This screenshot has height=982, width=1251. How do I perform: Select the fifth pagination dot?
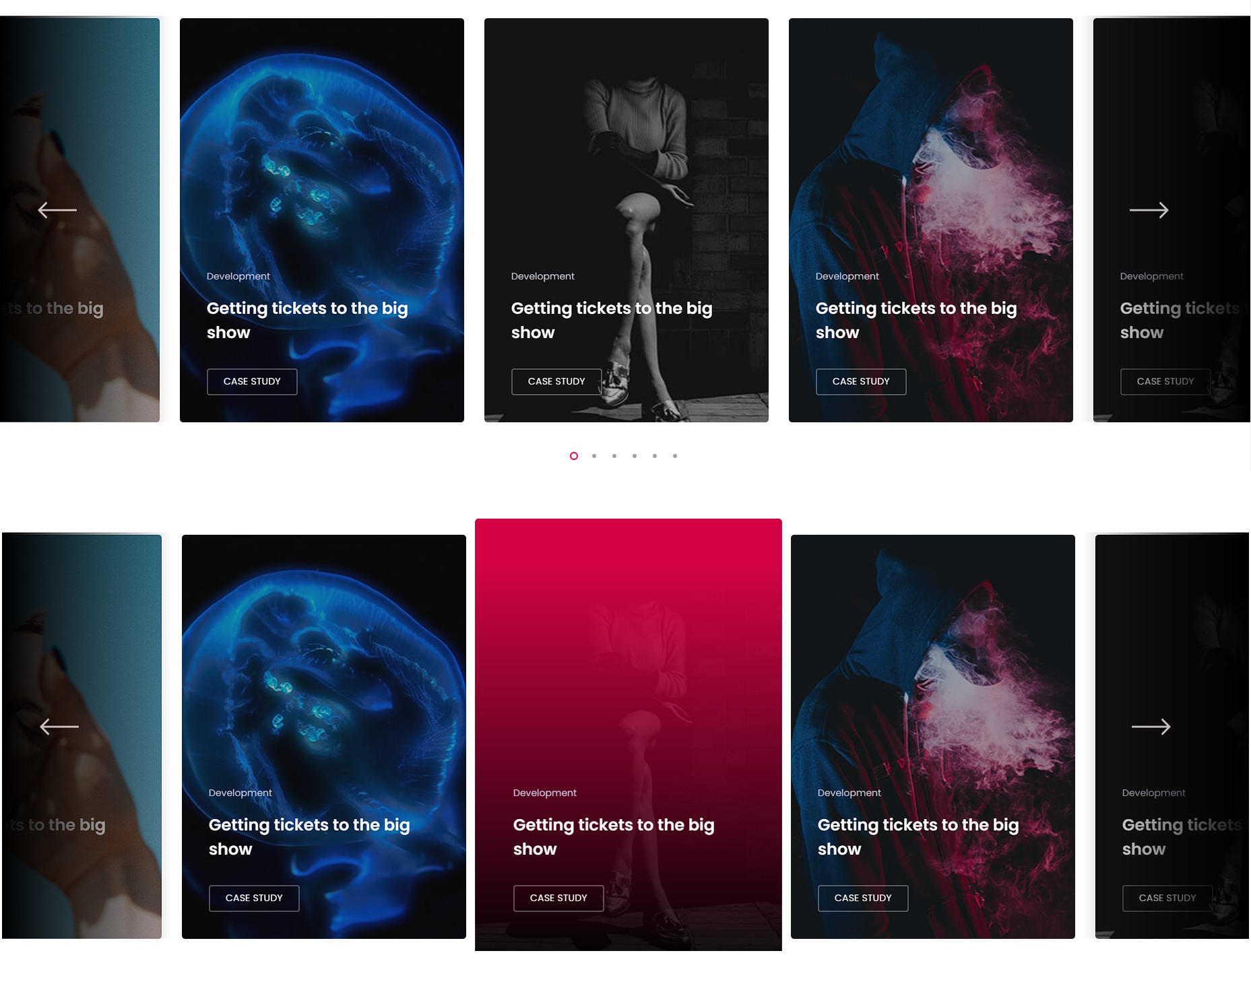(655, 456)
